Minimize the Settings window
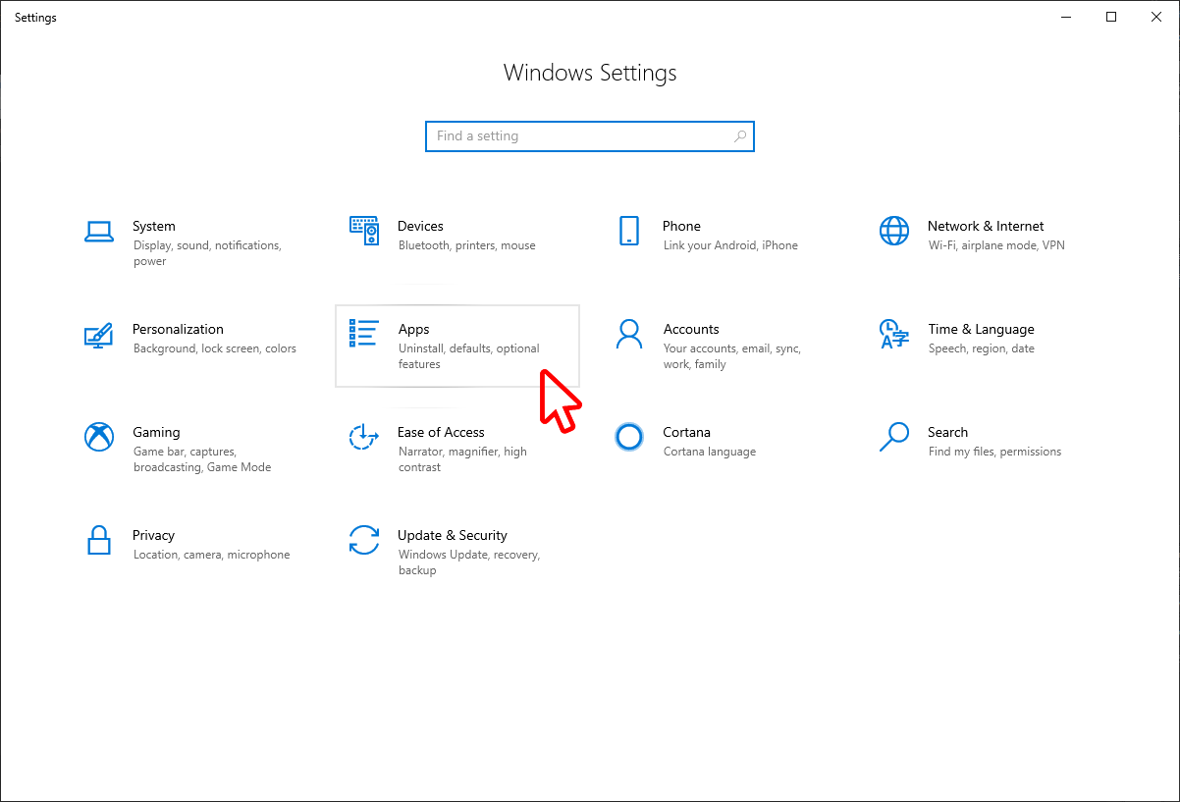The width and height of the screenshot is (1180, 802). click(x=1066, y=17)
